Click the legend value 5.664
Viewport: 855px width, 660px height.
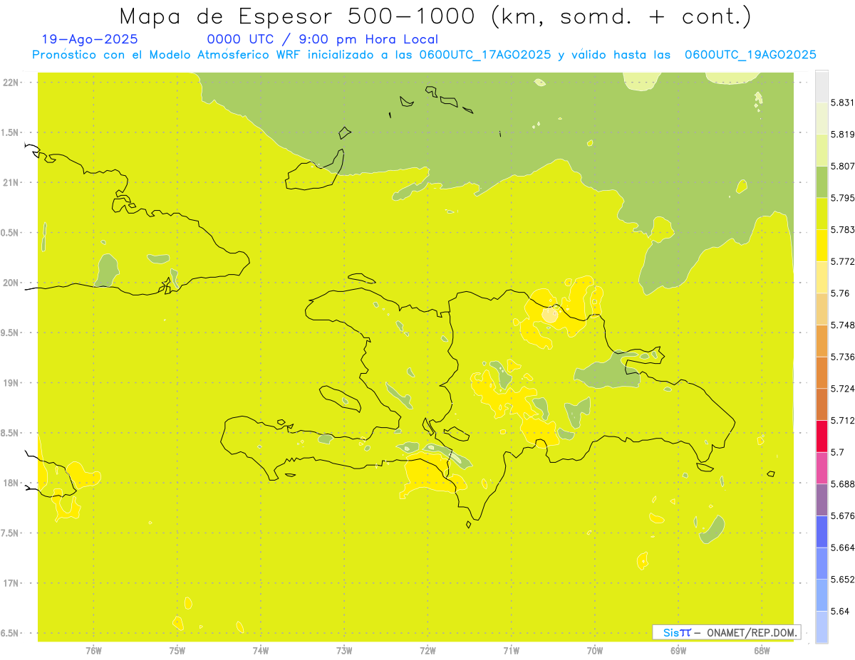click(x=842, y=548)
